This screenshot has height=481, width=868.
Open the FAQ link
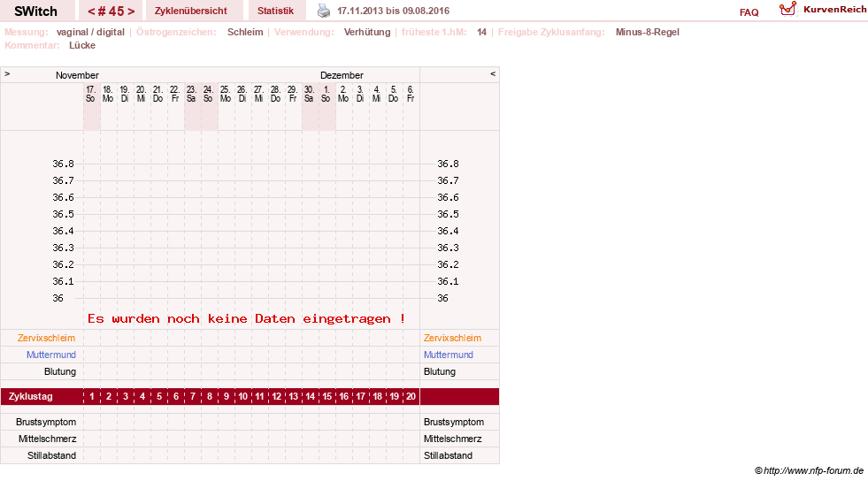749,12
